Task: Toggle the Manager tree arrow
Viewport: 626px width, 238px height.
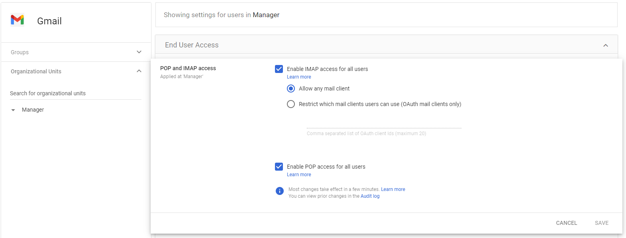Action: 13,110
